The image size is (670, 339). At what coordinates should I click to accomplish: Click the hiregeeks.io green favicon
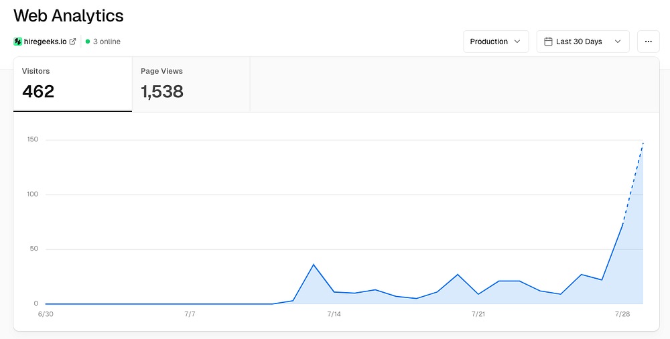tap(17, 42)
